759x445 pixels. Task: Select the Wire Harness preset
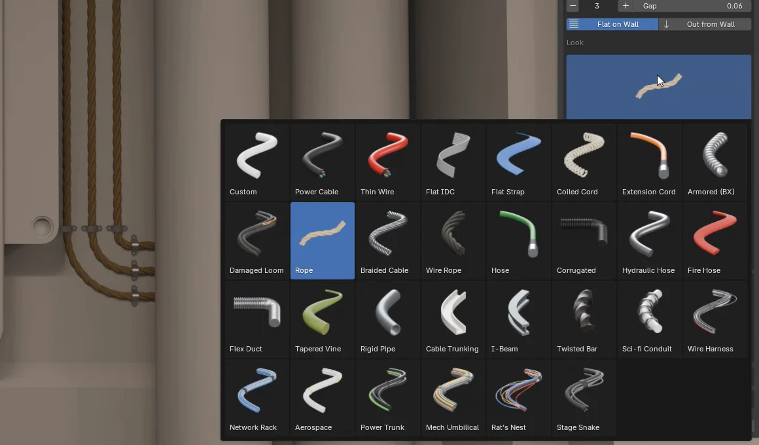click(715, 319)
